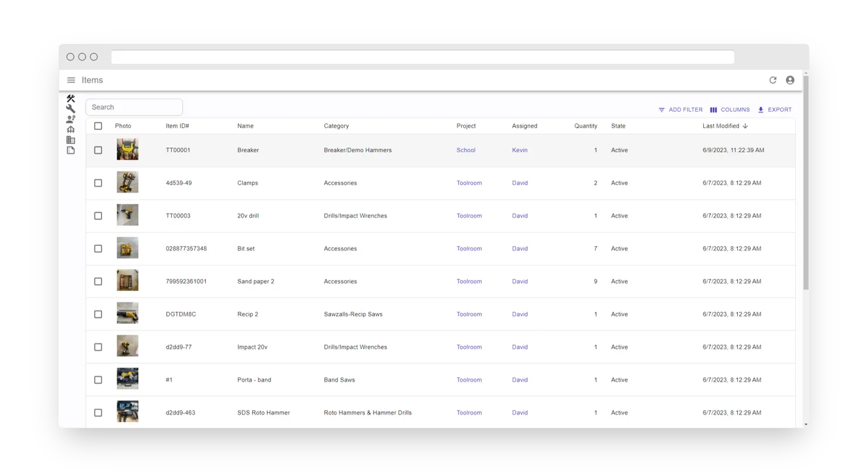Click the worker-with-gear sidebar icon

tap(70, 118)
